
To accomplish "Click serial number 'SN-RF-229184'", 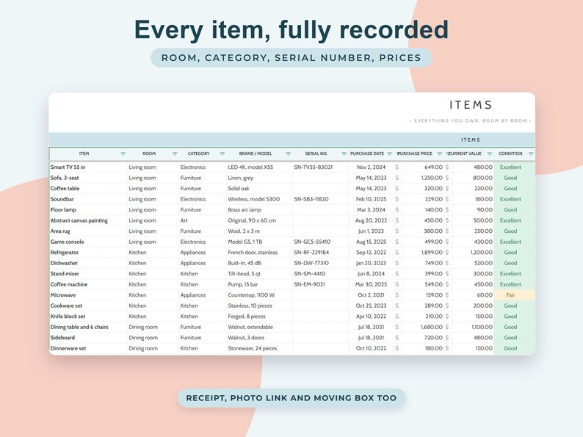I will pos(311,253).
